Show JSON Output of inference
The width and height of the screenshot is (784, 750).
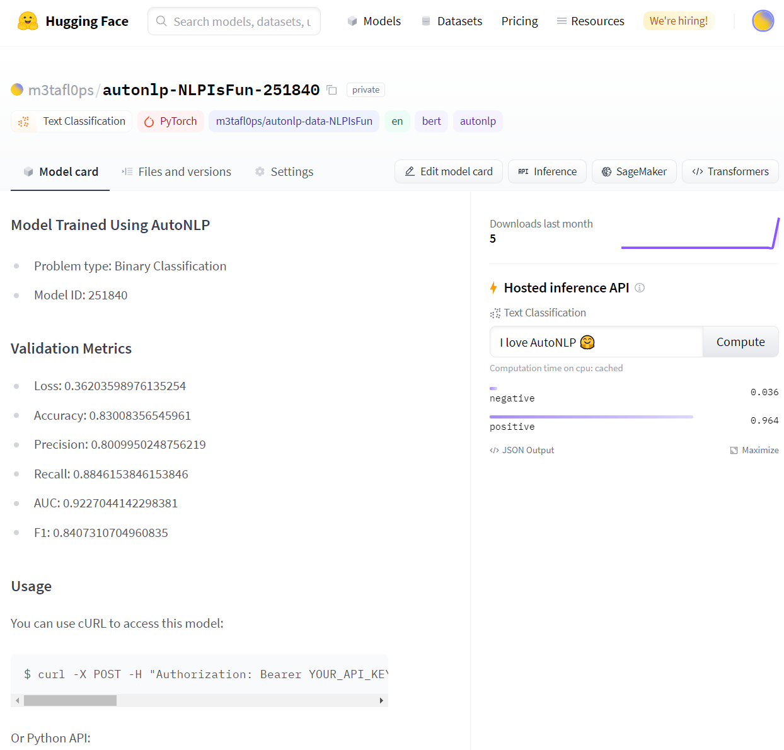(x=522, y=451)
